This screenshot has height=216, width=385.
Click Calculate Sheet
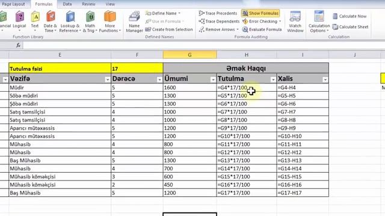pyautogui.click(x=350, y=26)
